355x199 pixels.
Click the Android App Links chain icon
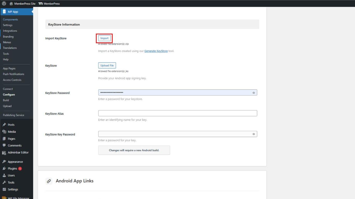[x=49, y=181]
